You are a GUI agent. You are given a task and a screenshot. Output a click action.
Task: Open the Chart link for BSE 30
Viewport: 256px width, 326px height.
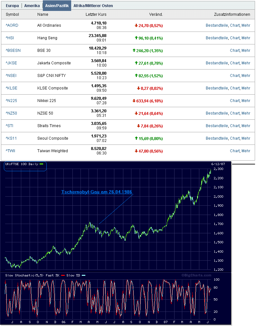[234, 51]
